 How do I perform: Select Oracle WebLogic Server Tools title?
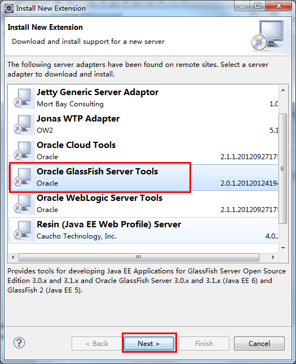[100, 198]
